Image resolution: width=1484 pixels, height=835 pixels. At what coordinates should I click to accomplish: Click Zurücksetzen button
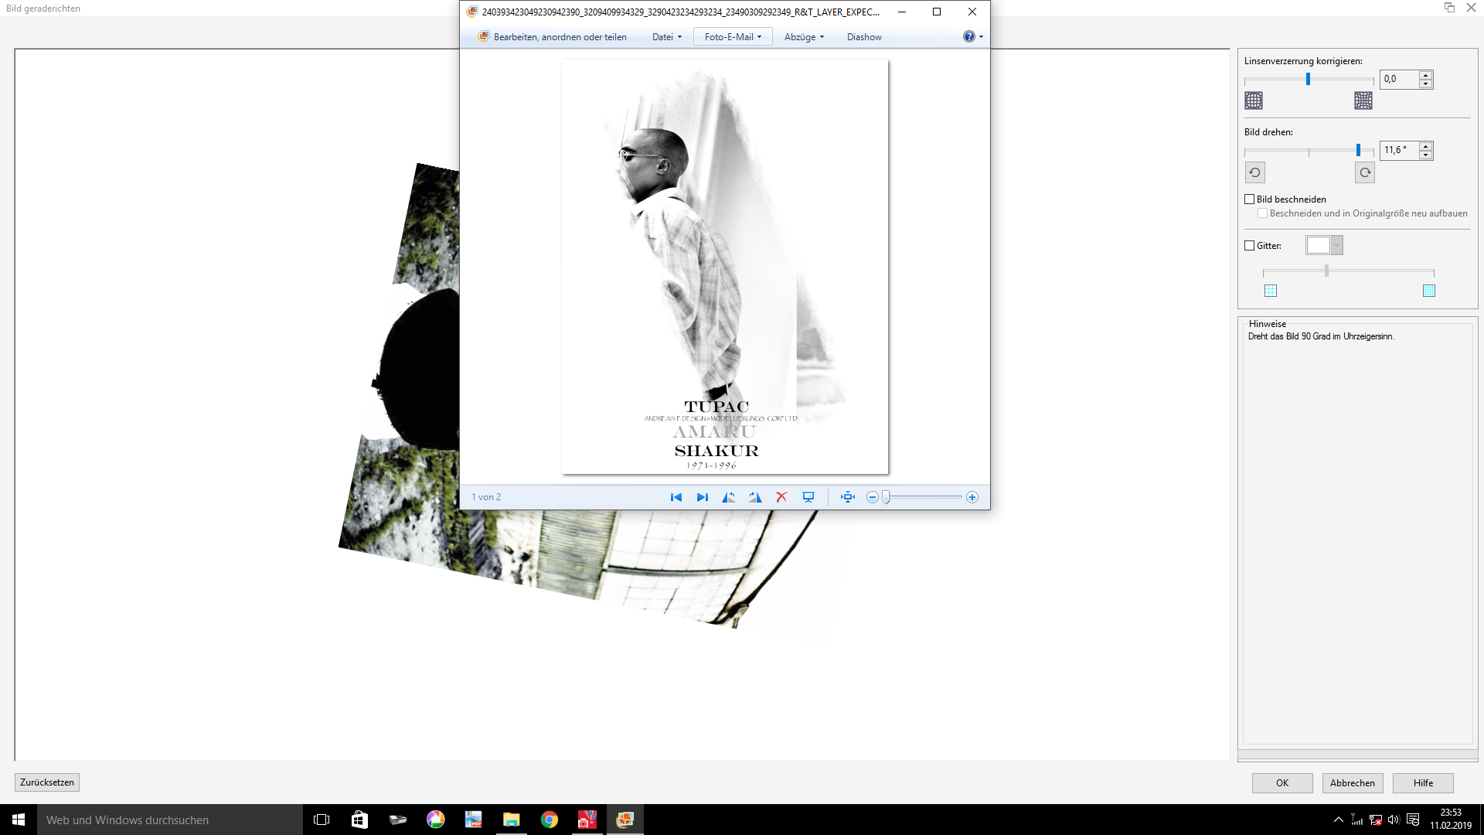[47, 782]
